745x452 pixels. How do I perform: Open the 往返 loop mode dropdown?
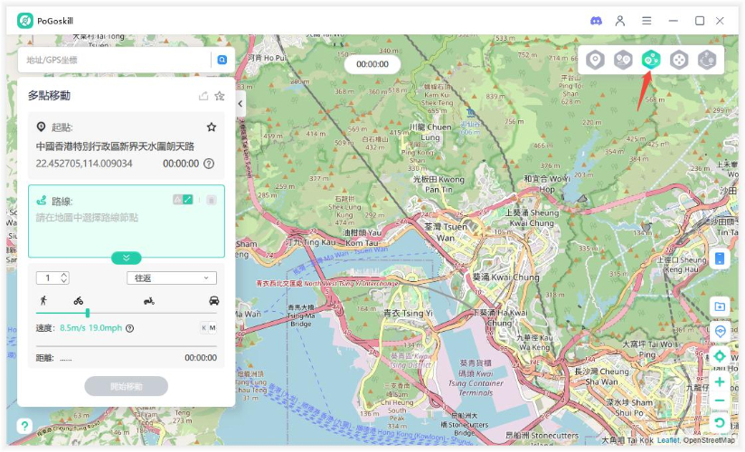(171, 278)
